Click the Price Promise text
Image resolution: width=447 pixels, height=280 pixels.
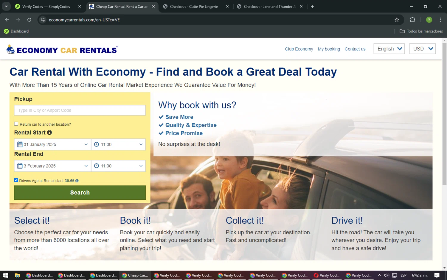[184, 133]
